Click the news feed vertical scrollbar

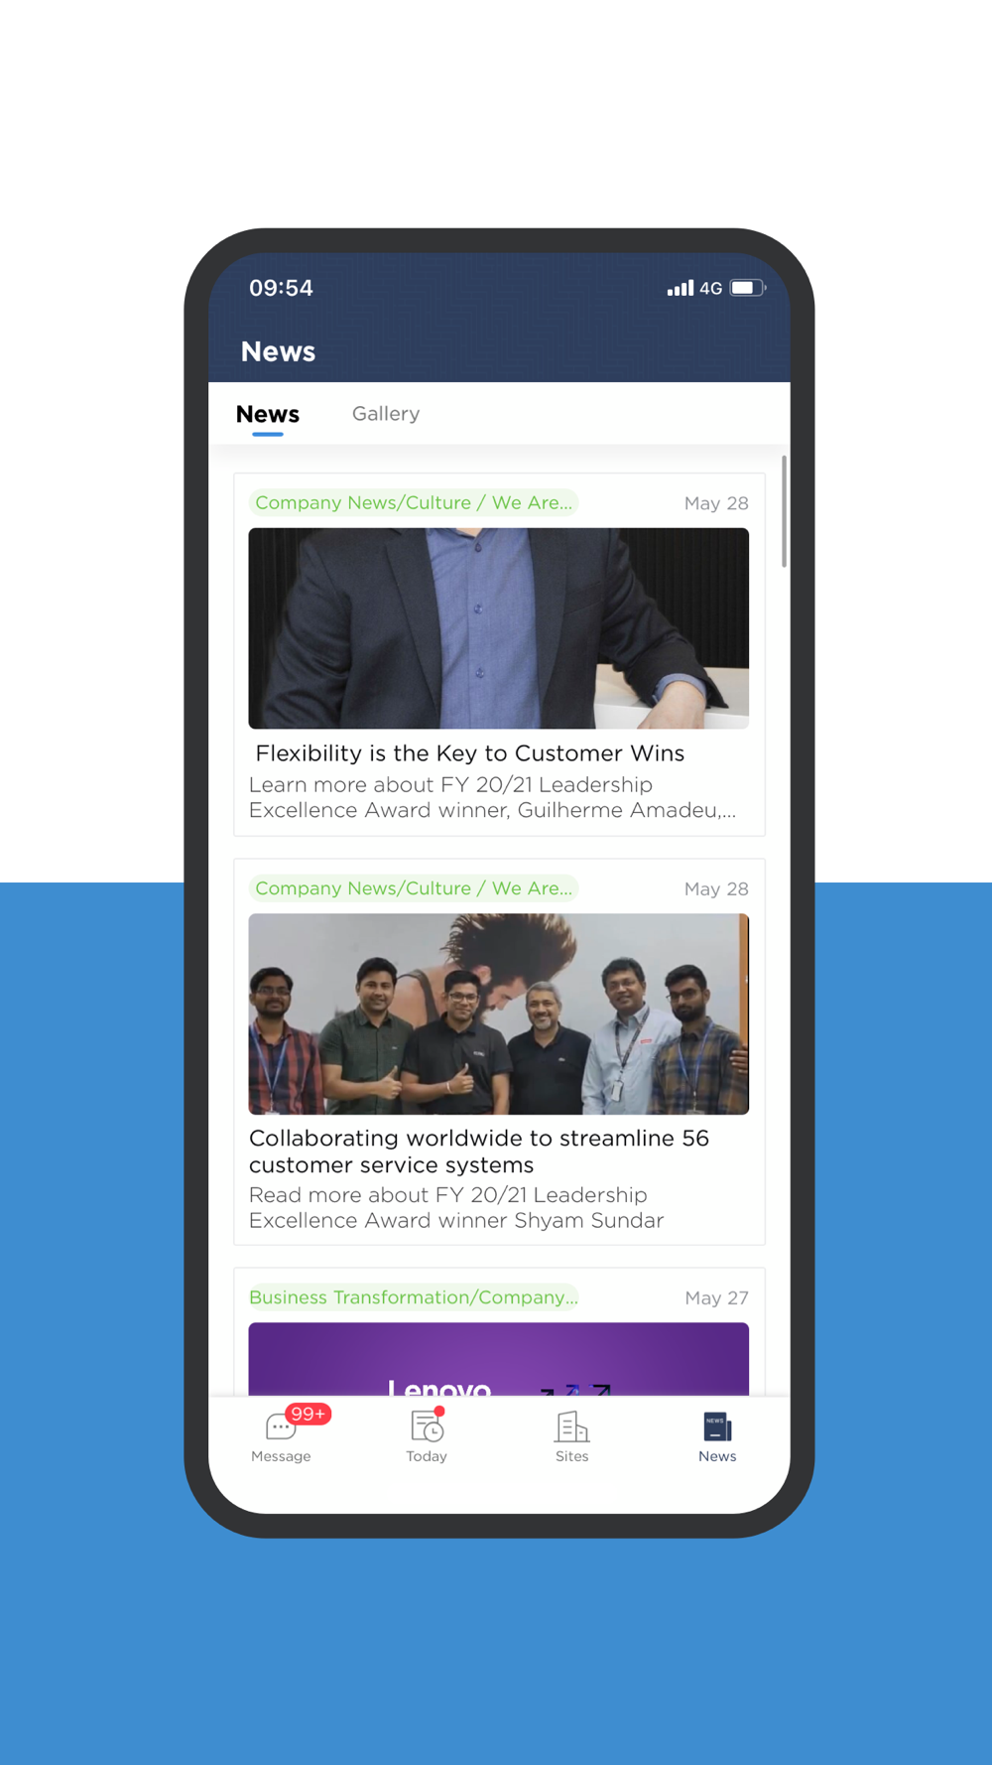784,511
